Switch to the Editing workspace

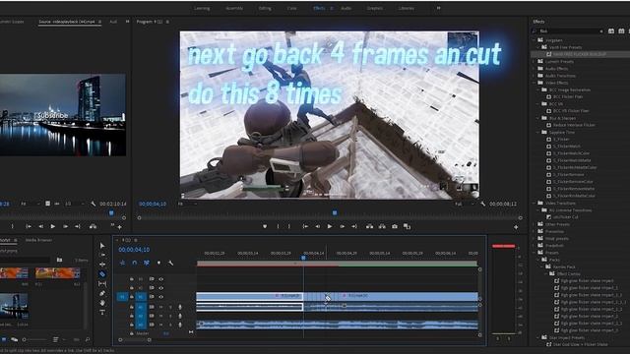pyautogui.click(x=265, y=8)
